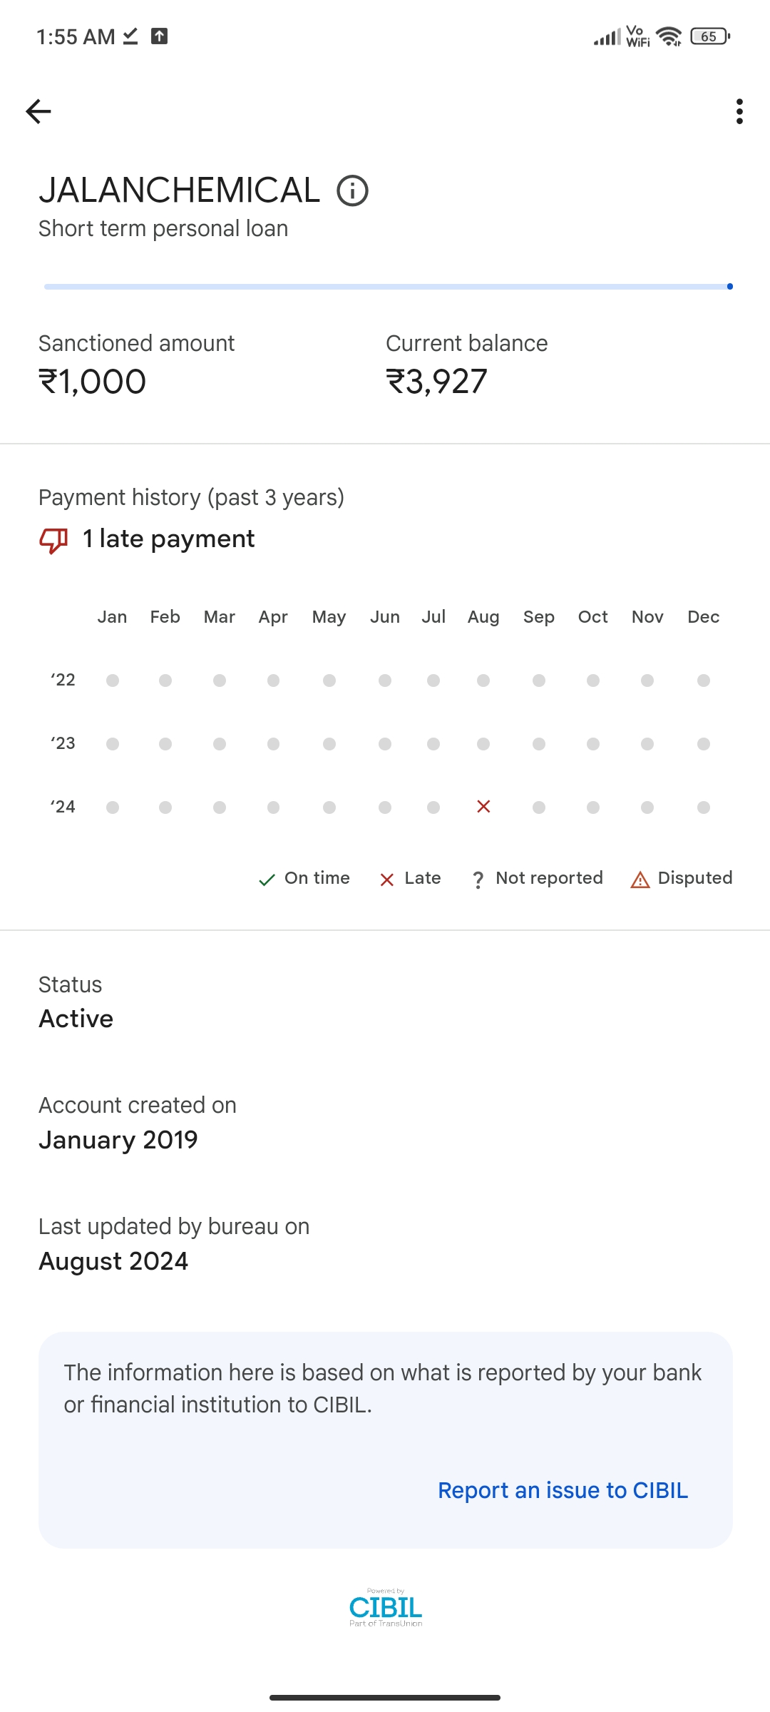
Task: Tap the Not reported question mark legend
Action: 478,880
